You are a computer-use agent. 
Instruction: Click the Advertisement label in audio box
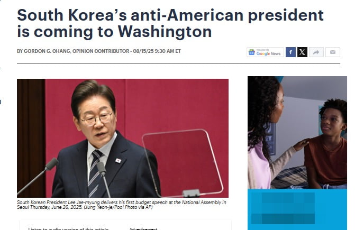pyautogui.click(x=143, y=228)
